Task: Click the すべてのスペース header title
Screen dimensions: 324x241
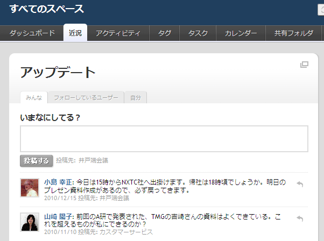Action: tap(47, 9)
